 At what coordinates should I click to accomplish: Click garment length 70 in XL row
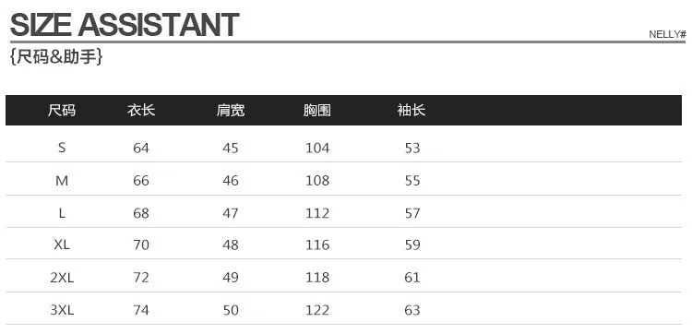141,245
